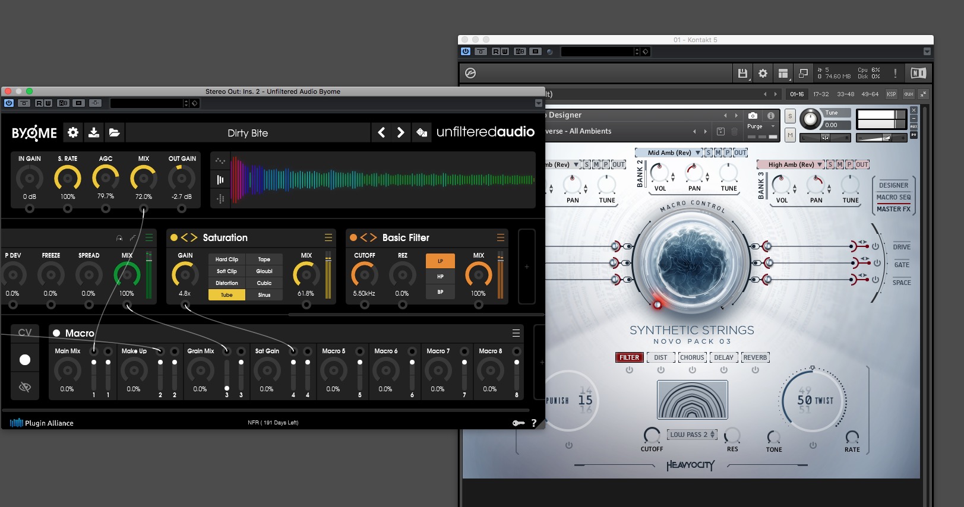Screen dimensions: 964x507
Task: Toggle Basic Filter module enable dot
Action: pyautogui.click(x=353, y=237)
